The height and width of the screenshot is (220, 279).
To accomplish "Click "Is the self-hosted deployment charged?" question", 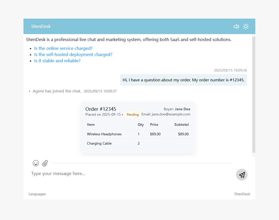I will point(73,54).
